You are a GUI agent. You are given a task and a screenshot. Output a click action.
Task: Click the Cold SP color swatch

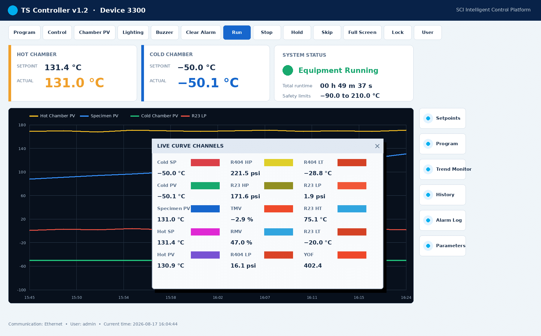pyautogui.click(x=205, y=163)
